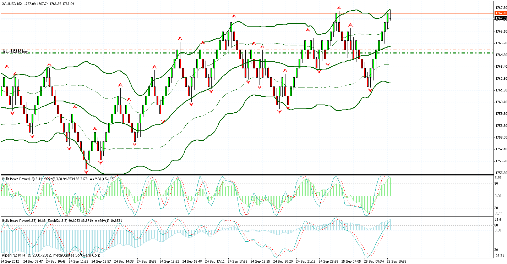Click the '25 Sep 04:05' time axis label
The height and width of the screenshot is (264, 507).
351,261
